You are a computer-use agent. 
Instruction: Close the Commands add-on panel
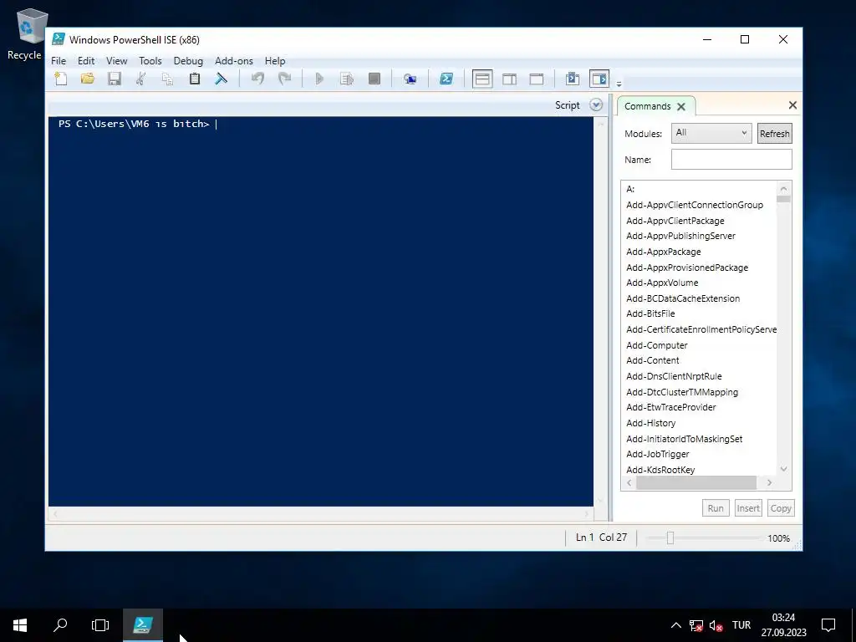(792, 104)
